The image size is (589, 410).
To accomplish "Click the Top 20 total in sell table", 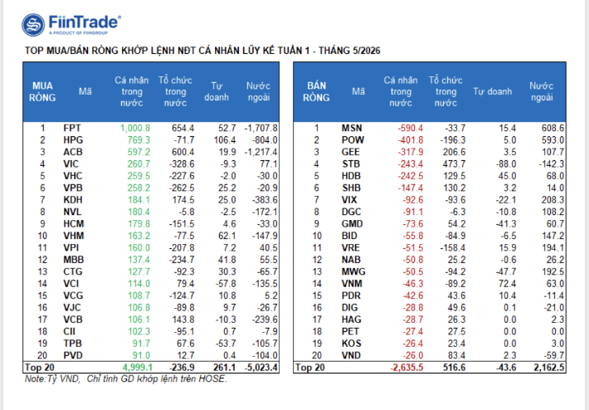I will tap(310, 367).
